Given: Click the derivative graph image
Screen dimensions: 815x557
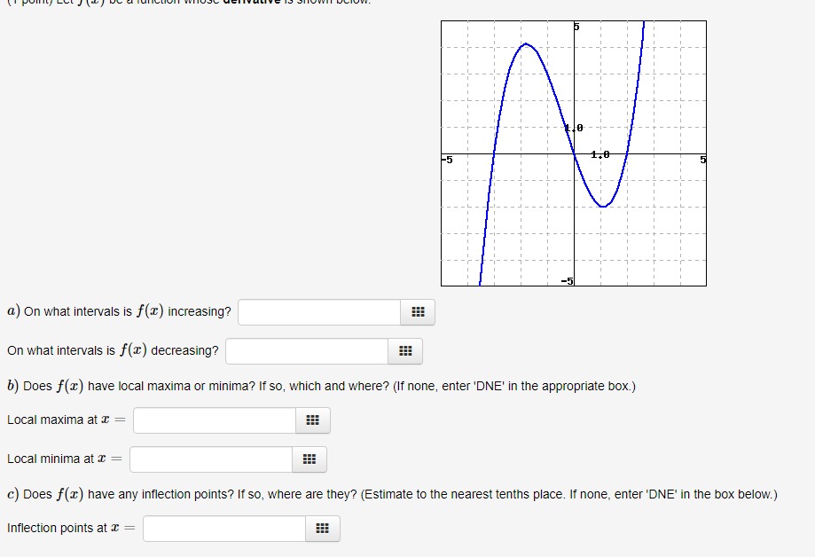Looking at the screenshot, I should coord(572,153).
